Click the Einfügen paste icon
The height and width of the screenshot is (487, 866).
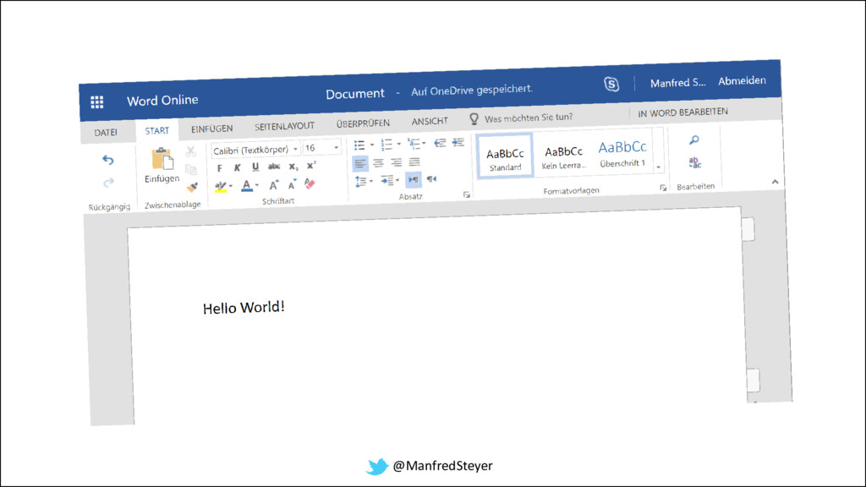[162, 159]
